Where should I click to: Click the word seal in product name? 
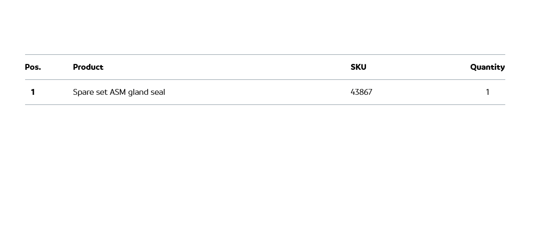point(158,92)
